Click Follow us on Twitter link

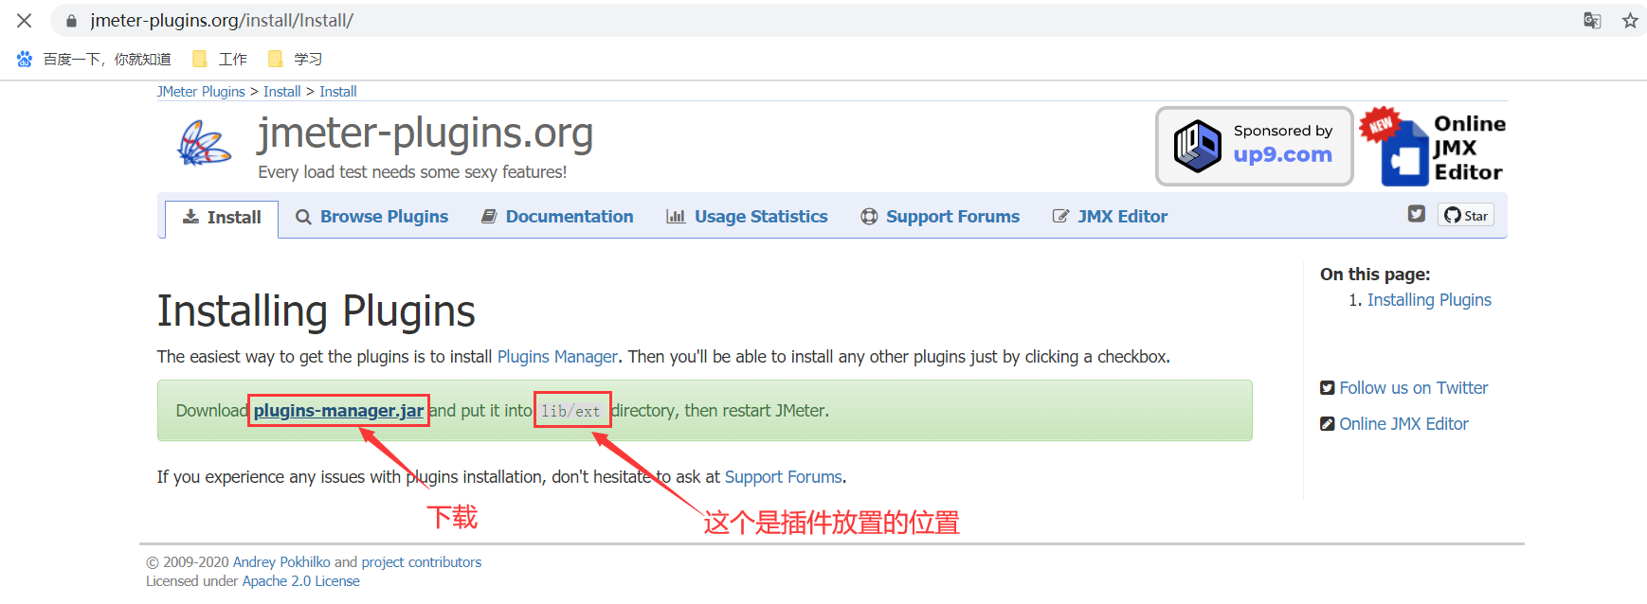pyautogui.click(x=1414, y=388)
